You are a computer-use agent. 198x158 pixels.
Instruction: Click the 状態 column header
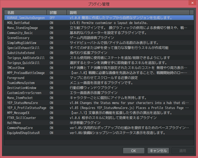coord(57,12)
